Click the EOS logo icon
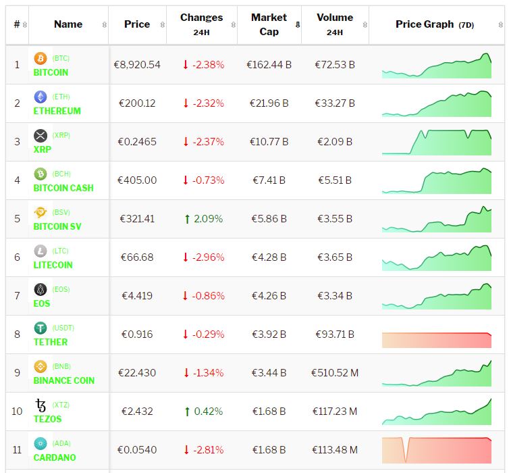Viewport: 509px width, 473px height. coord(41,289)
